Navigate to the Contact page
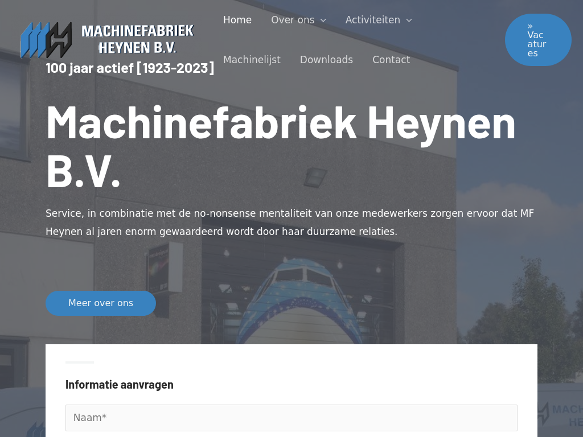Viewport: 583px width, 437px height. pyautogui.click(x=391, y=60)
